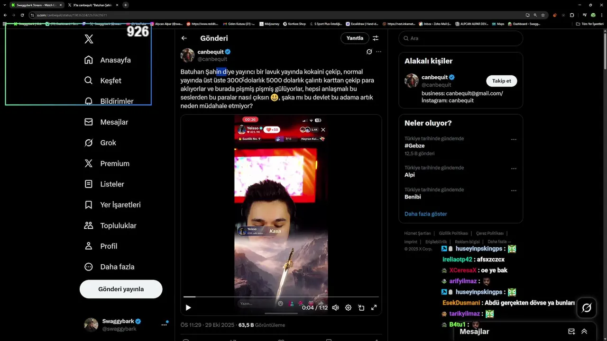Image resolution: width=607 pixels, height=341 pixels.
Task: Open more options for #Gebze trend
Action: [x=514, y=140]
